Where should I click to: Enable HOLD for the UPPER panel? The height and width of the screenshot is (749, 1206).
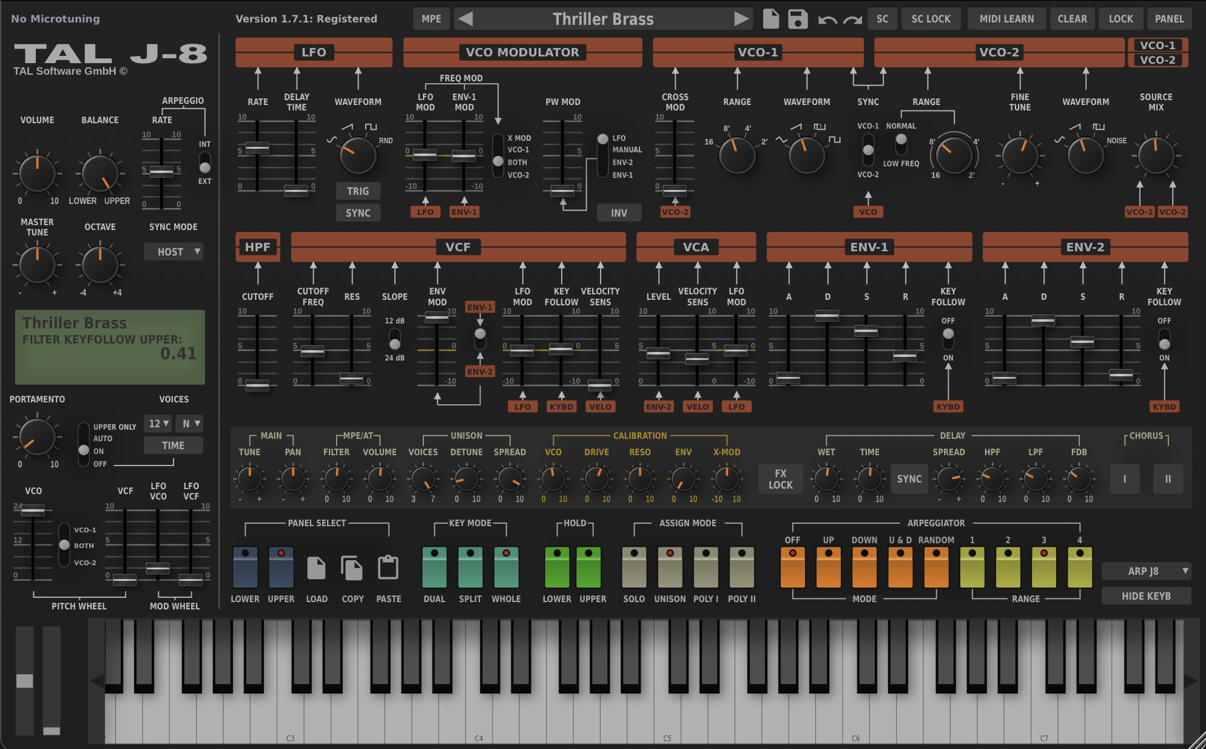588,568
